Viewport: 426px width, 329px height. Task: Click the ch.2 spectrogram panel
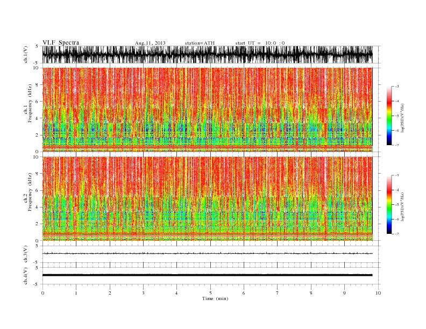pyautogui.click(x=207, y=199)
